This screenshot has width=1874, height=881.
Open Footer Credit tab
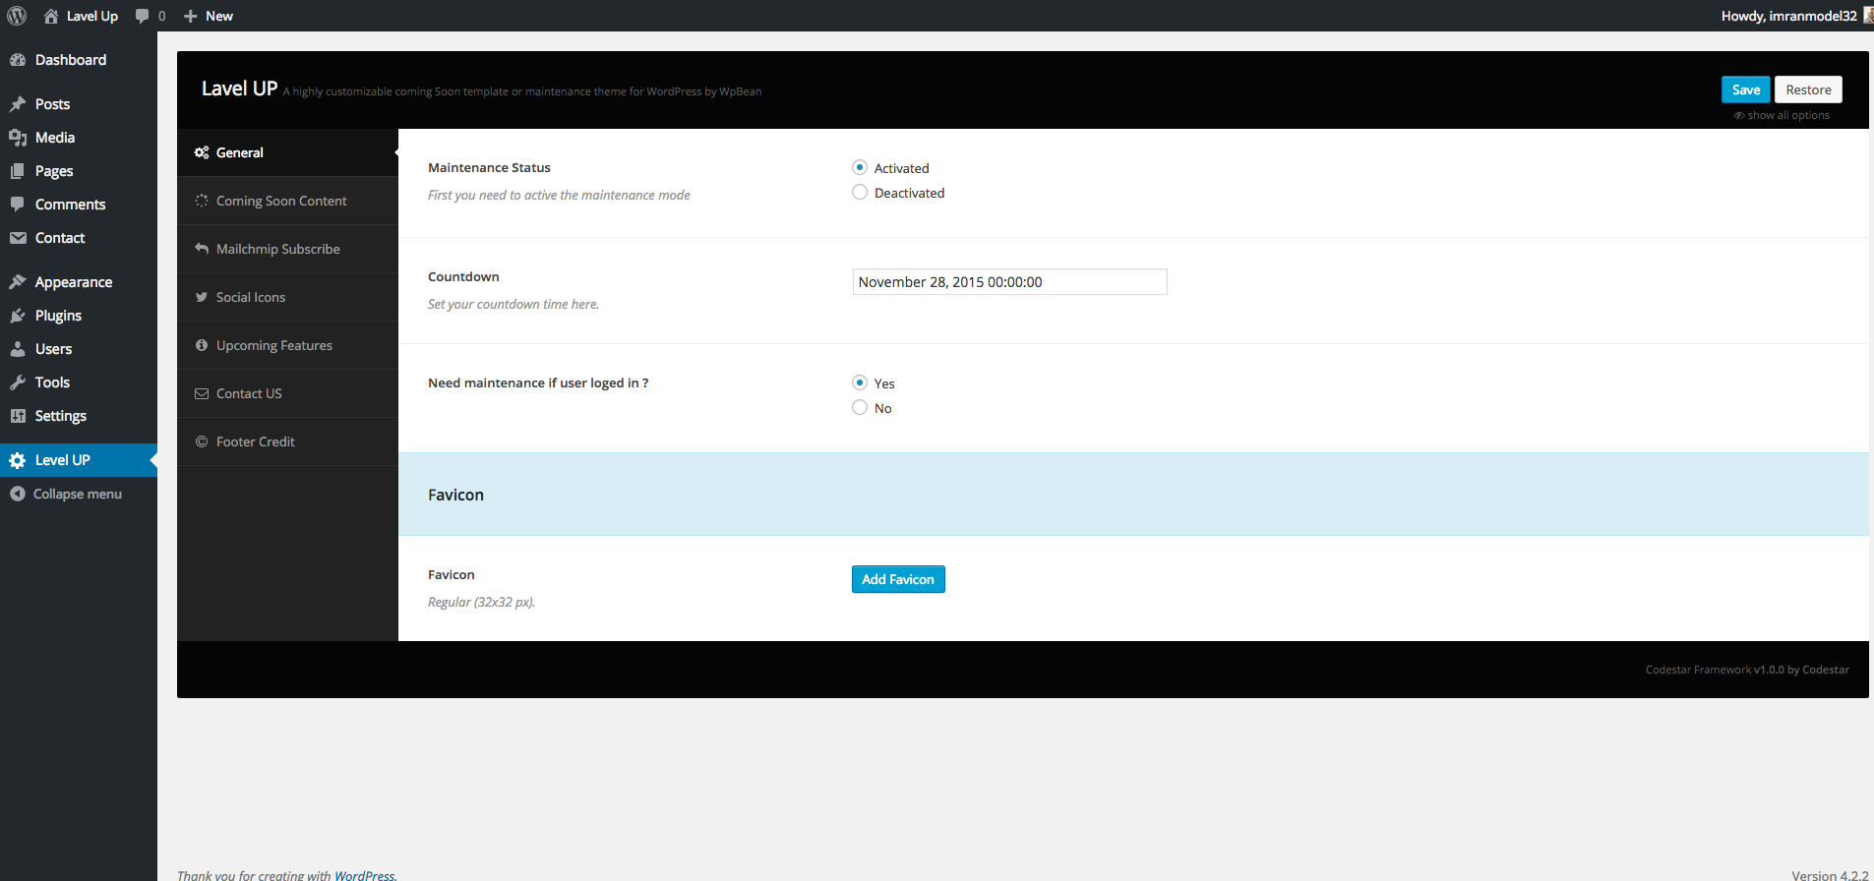(287, 441)
